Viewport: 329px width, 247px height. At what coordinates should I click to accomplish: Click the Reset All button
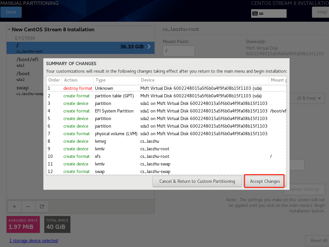tap(317, 241)
